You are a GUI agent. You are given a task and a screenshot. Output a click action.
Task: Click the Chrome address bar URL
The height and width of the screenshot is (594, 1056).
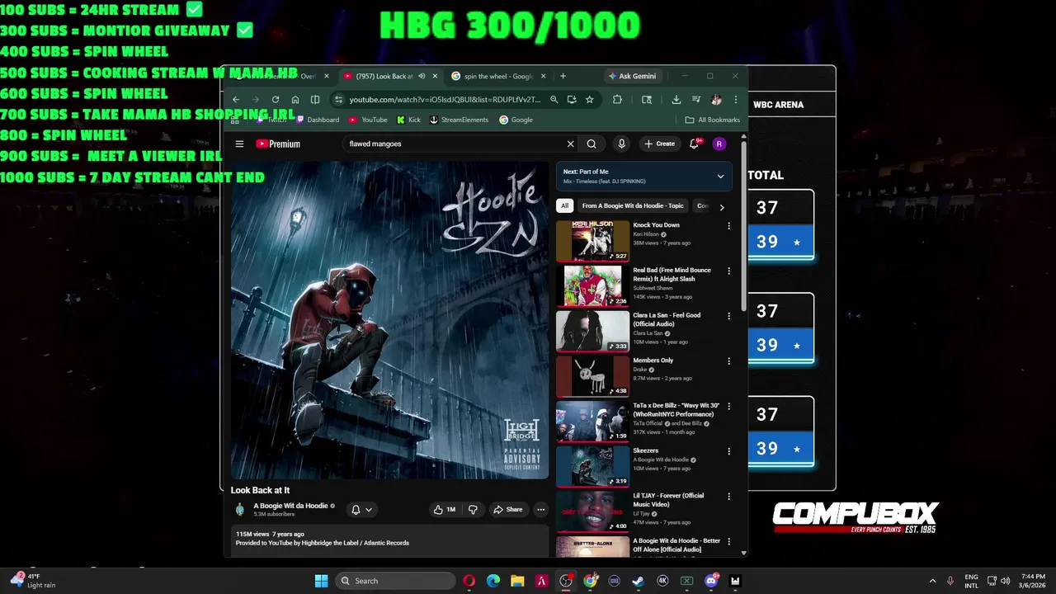tap(445, 100)
